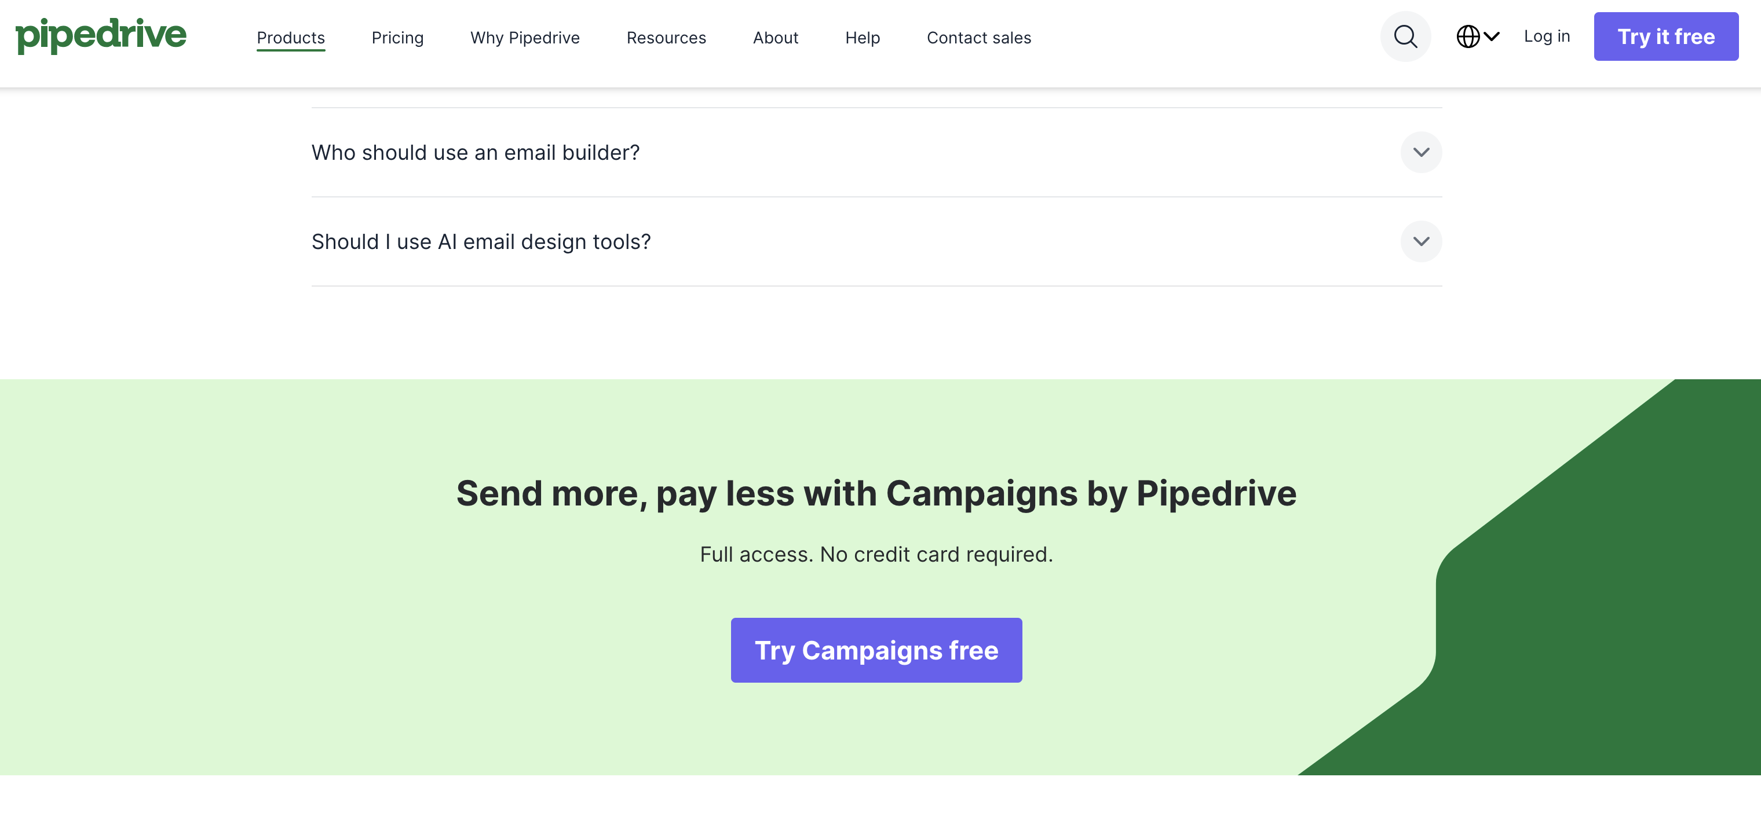Open the Products menu
The height and width of the screenshot is (828, 1761).
pyautogui.click(x=291, y=38)
